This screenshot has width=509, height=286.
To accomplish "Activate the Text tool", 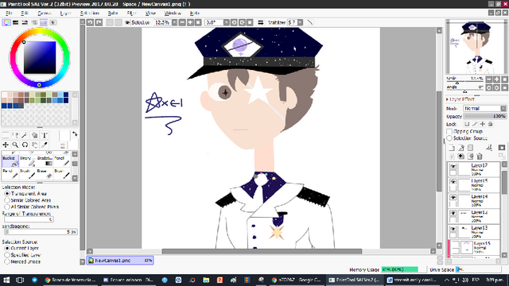I will click(x=45, y=135).
